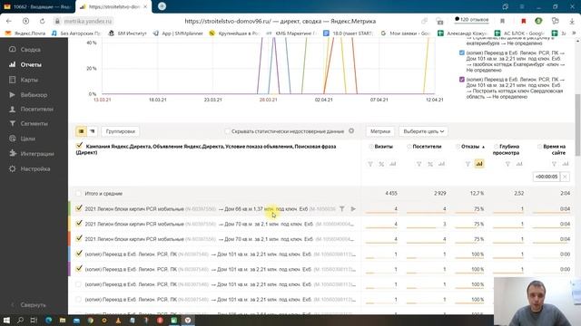The width and height of the screenshot is (581, 326).
Task: Click percent mode icon under Визиты column
Action: [381, 164]
